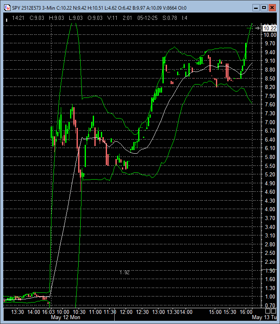The width and height of the screenshot is (280, 324).
Task: Click the H:9.03 high readout
Action: pos(56,18)
